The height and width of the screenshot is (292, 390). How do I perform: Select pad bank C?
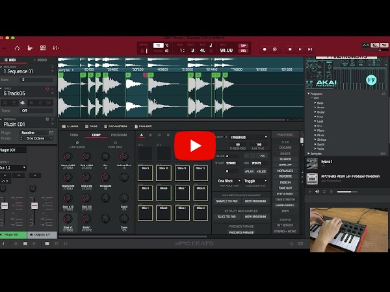pyautogui.click(x=159, y=135)
